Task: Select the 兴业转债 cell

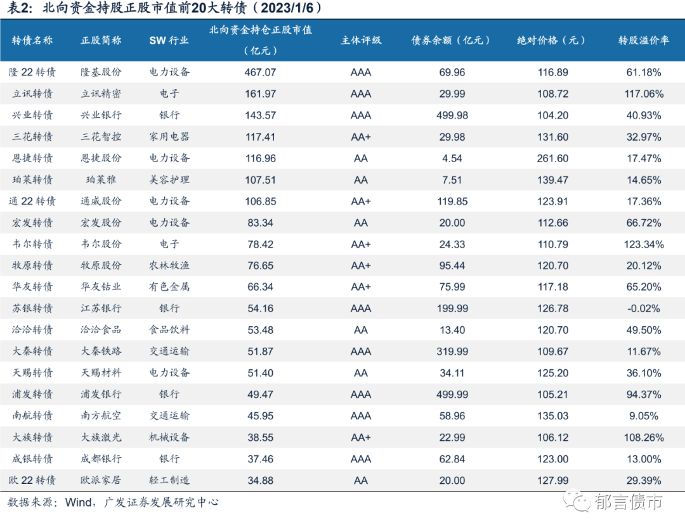Action: [32, 115]
